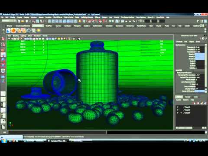Open the Options menu in Layer Editor
The image size is (208, 156).
186,100
